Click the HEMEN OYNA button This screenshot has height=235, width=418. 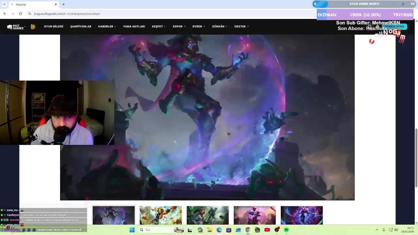point(394,26)
